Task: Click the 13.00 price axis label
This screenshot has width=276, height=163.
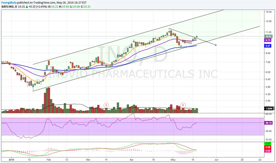Action: point(268,21)
